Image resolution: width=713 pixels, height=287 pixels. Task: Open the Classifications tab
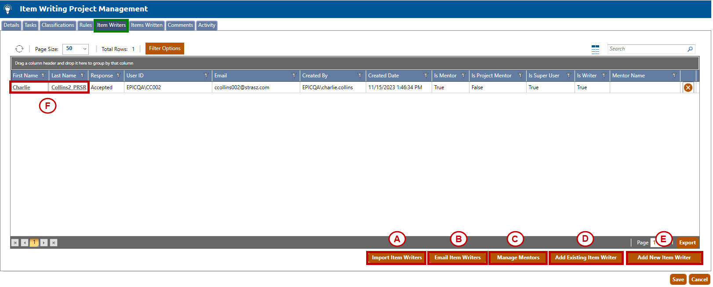58,25
